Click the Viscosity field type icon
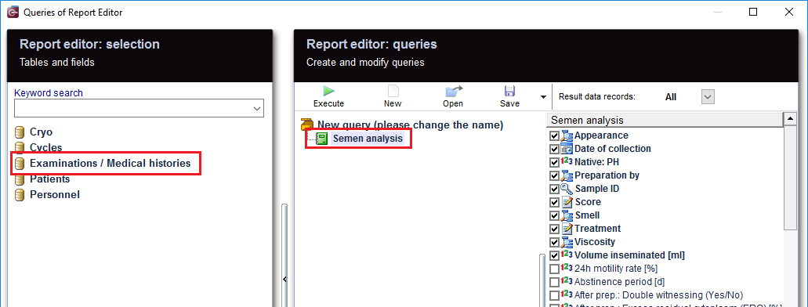Screen dimensions: 808x307 coord(567,242)
